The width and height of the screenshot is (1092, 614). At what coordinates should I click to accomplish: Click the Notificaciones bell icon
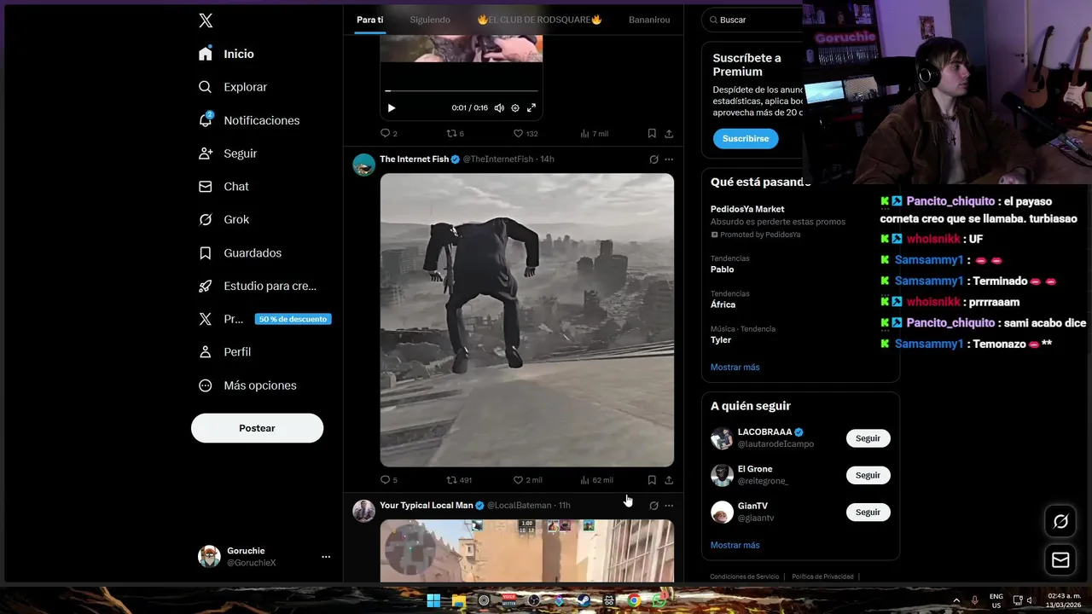coord(205,120)
